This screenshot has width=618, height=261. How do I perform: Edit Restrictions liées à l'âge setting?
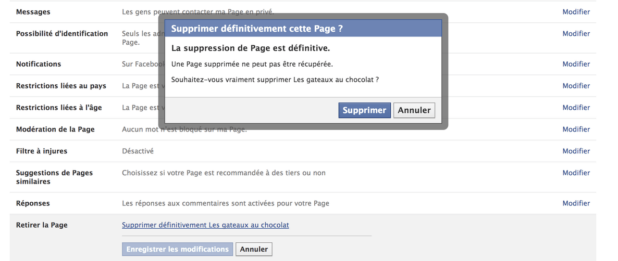click(x=576, y=108)
